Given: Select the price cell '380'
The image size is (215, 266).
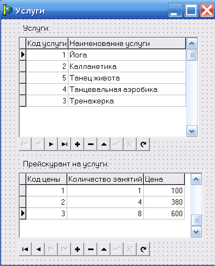Looking at the screenshot, I should (164, 202).
